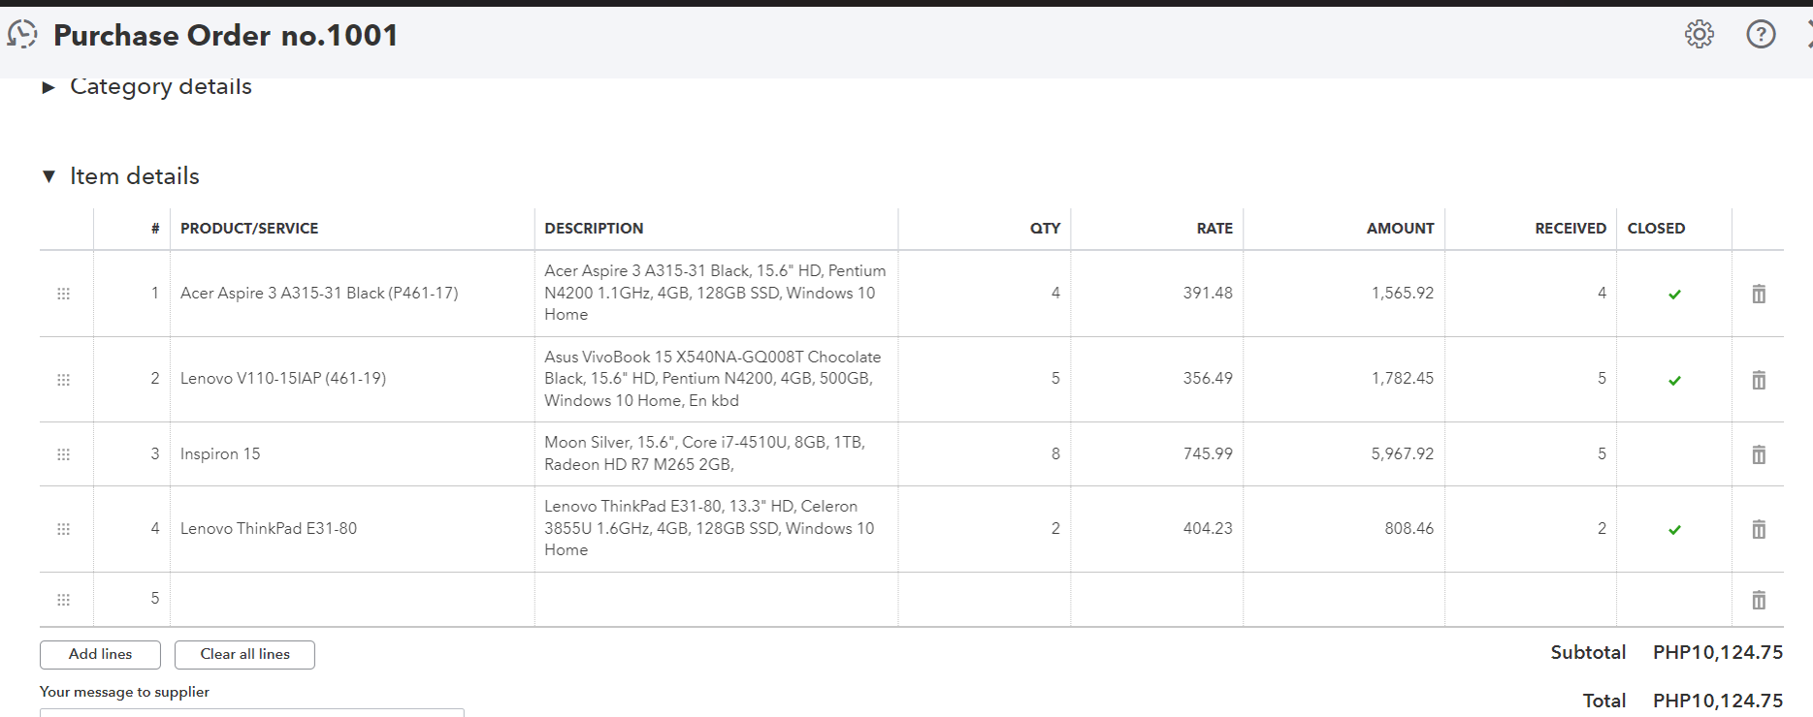This screenshot has width=1813, height=717.
Task: Open the settings gear icon
Action: [x=1699, y=35]
